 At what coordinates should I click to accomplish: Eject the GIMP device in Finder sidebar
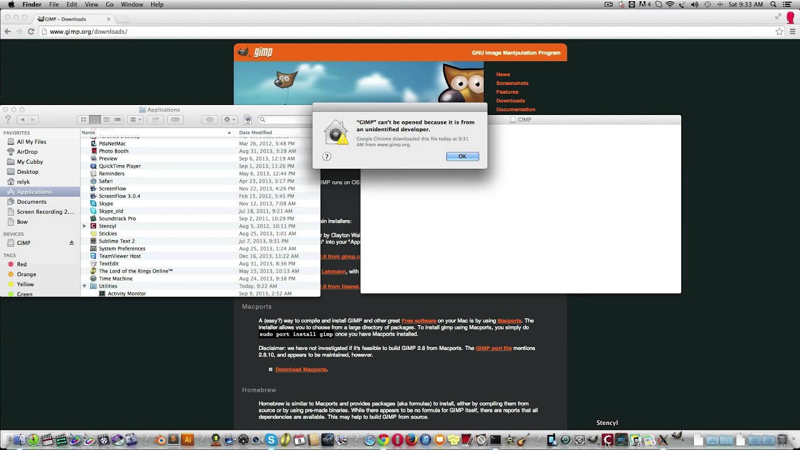tap(71, 243)
